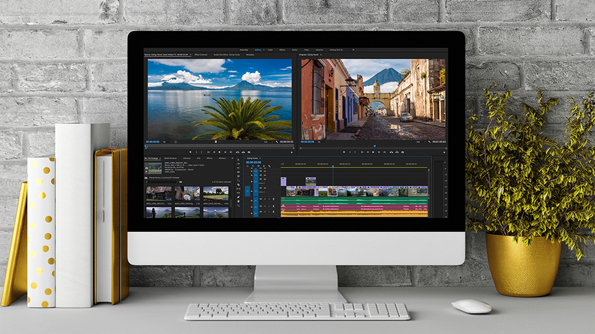Lock the V2 video track
Image resolution: width=595 pixels, height=334 pixels.
pos(251,181)
